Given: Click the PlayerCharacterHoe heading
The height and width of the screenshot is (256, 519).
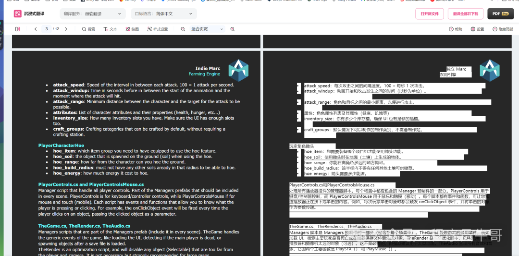Looking at the screenshot, I should pos(61,146).
